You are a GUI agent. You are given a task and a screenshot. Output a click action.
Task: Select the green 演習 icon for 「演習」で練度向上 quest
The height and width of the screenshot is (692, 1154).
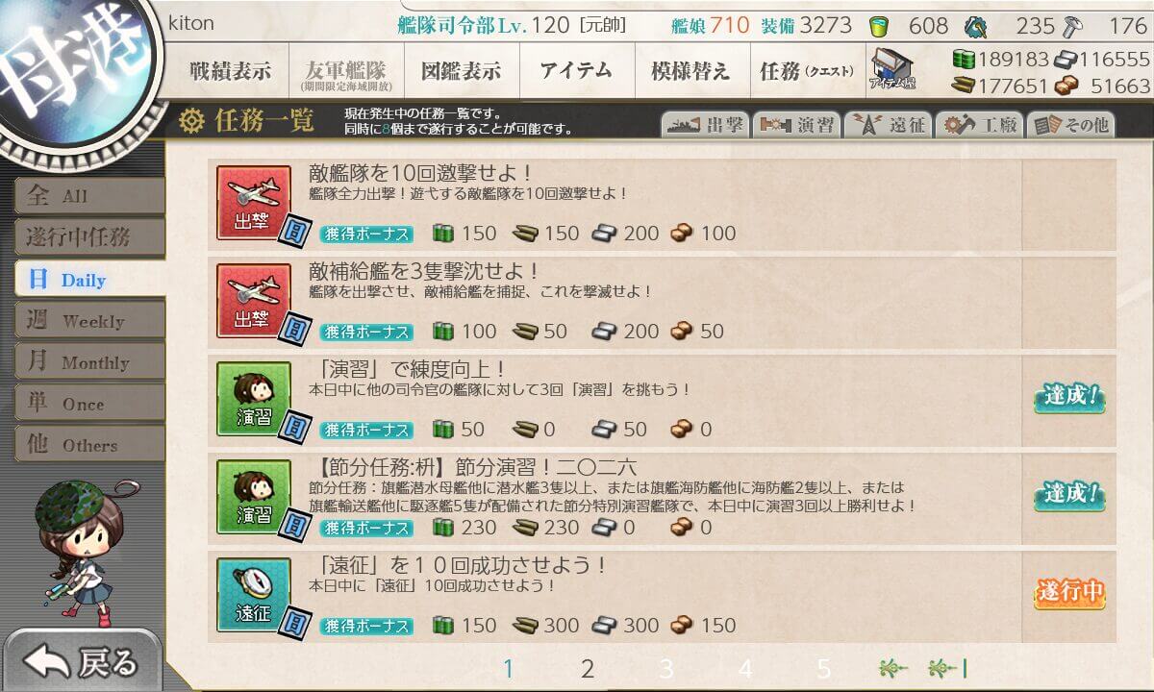pyautogui.click(x=254, y=398)
